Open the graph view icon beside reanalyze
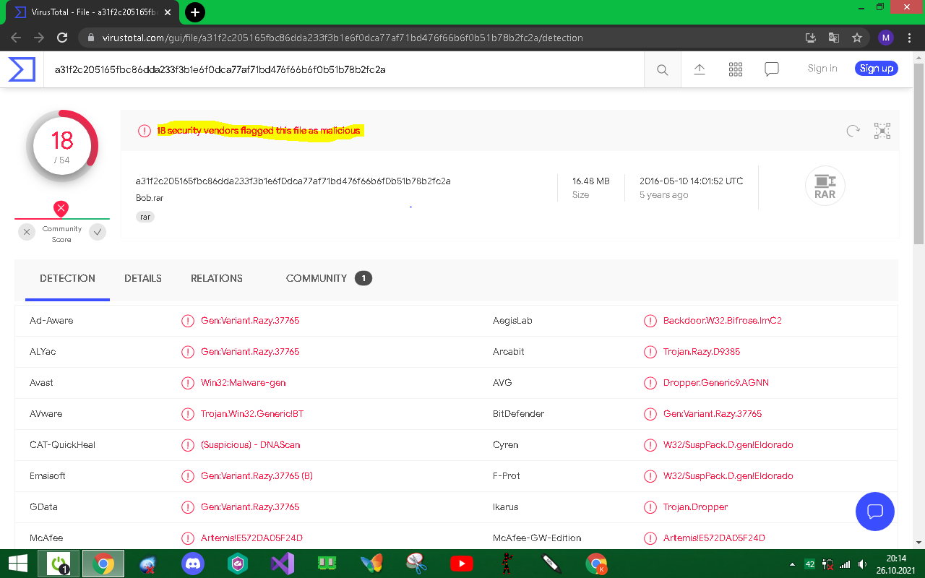Image resolution: width=925 pixels, height=578 pixels. click(x=882, y=131)
